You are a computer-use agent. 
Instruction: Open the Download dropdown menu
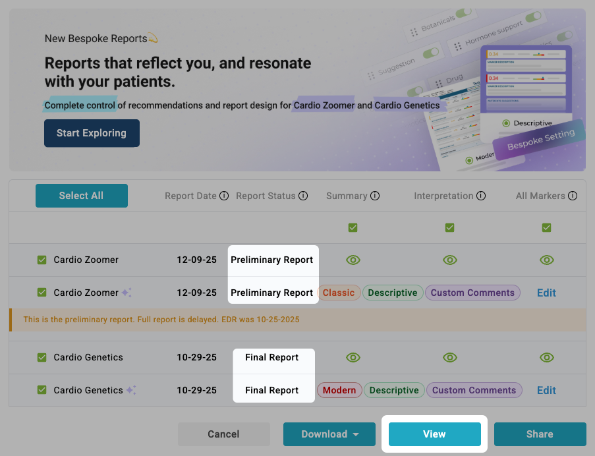329,434
